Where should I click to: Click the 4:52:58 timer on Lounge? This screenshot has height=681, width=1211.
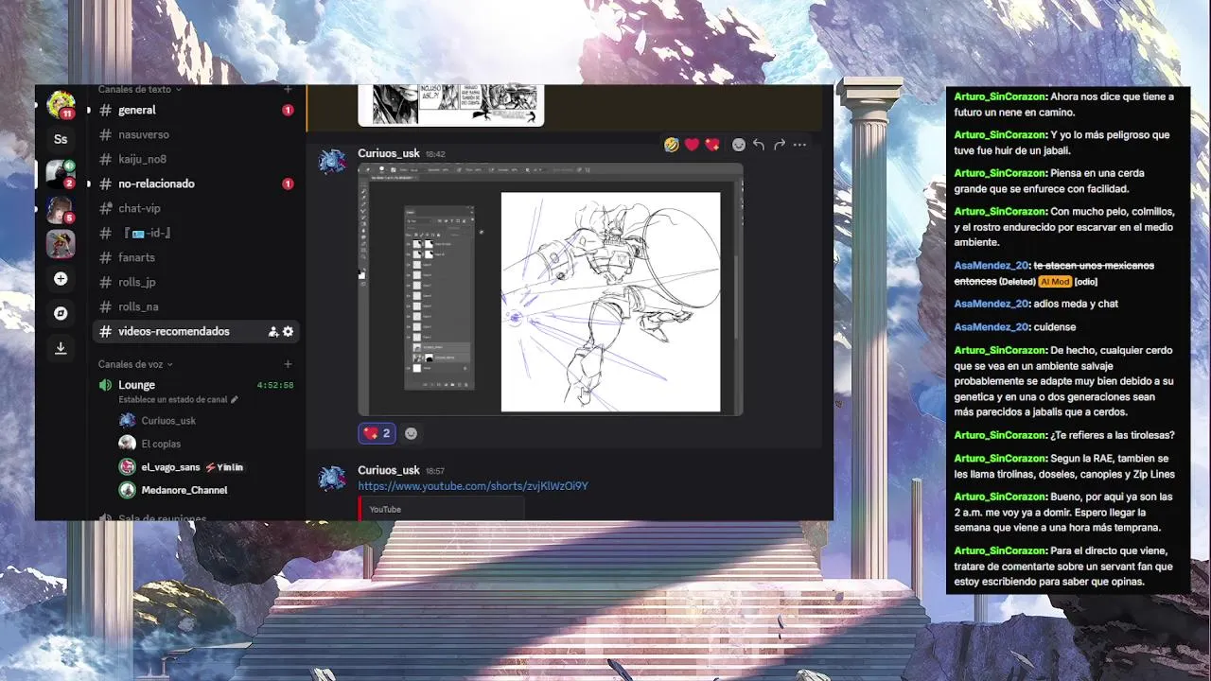[x=275, y=386]
